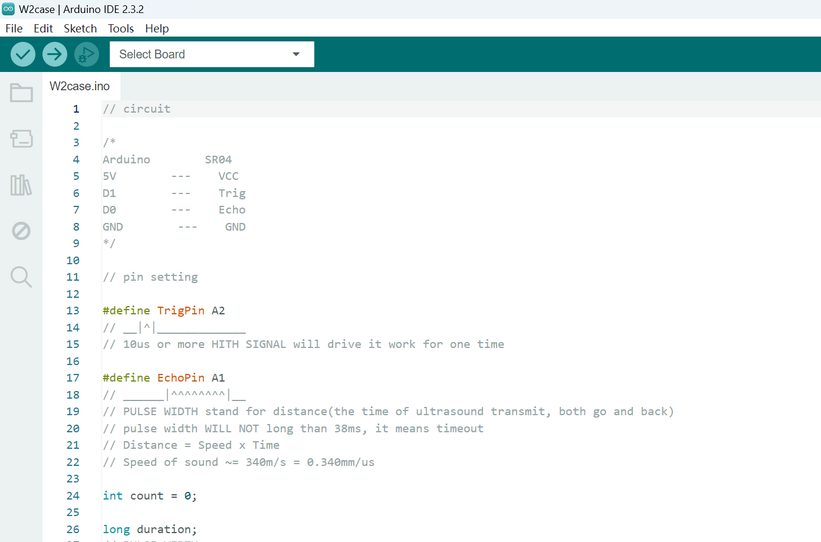Upload the sketch with the arrow button
The height and width of the screenshot is (542, 821).
pyautogui.click(x=55, y=54)
